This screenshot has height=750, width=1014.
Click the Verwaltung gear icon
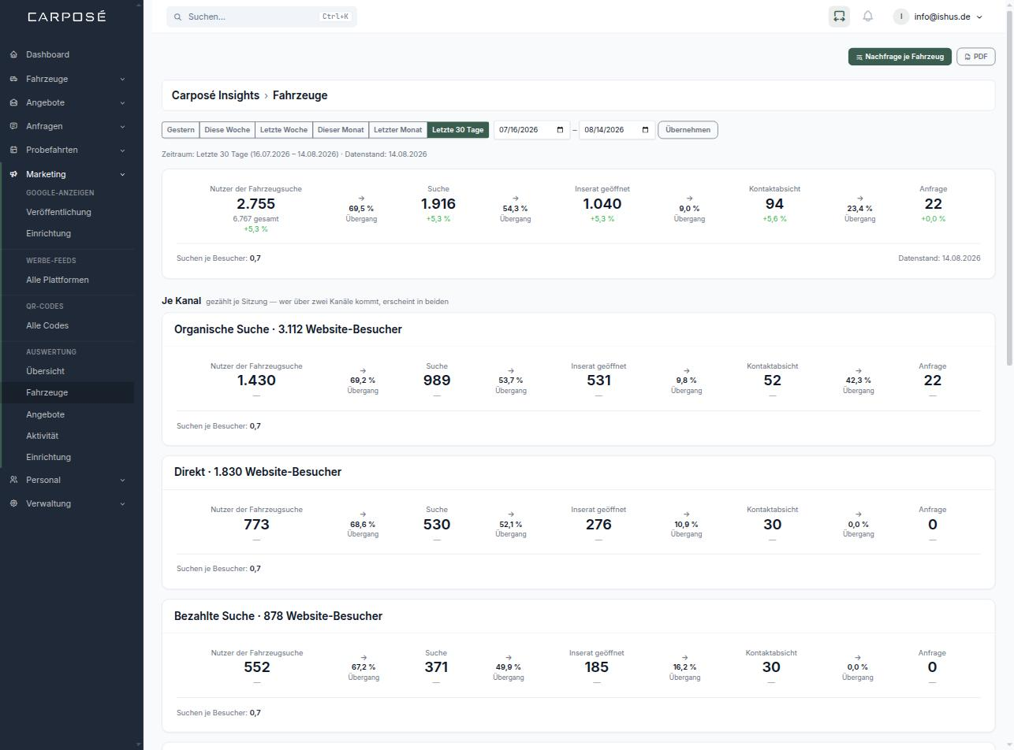[13, 503]
